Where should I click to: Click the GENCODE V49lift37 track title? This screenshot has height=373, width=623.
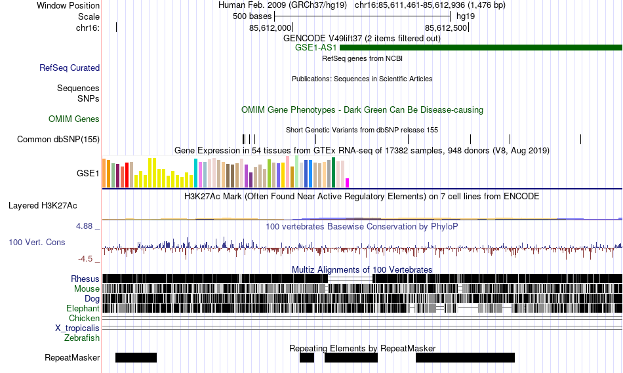pyautogui.click(x=362, y=39)
